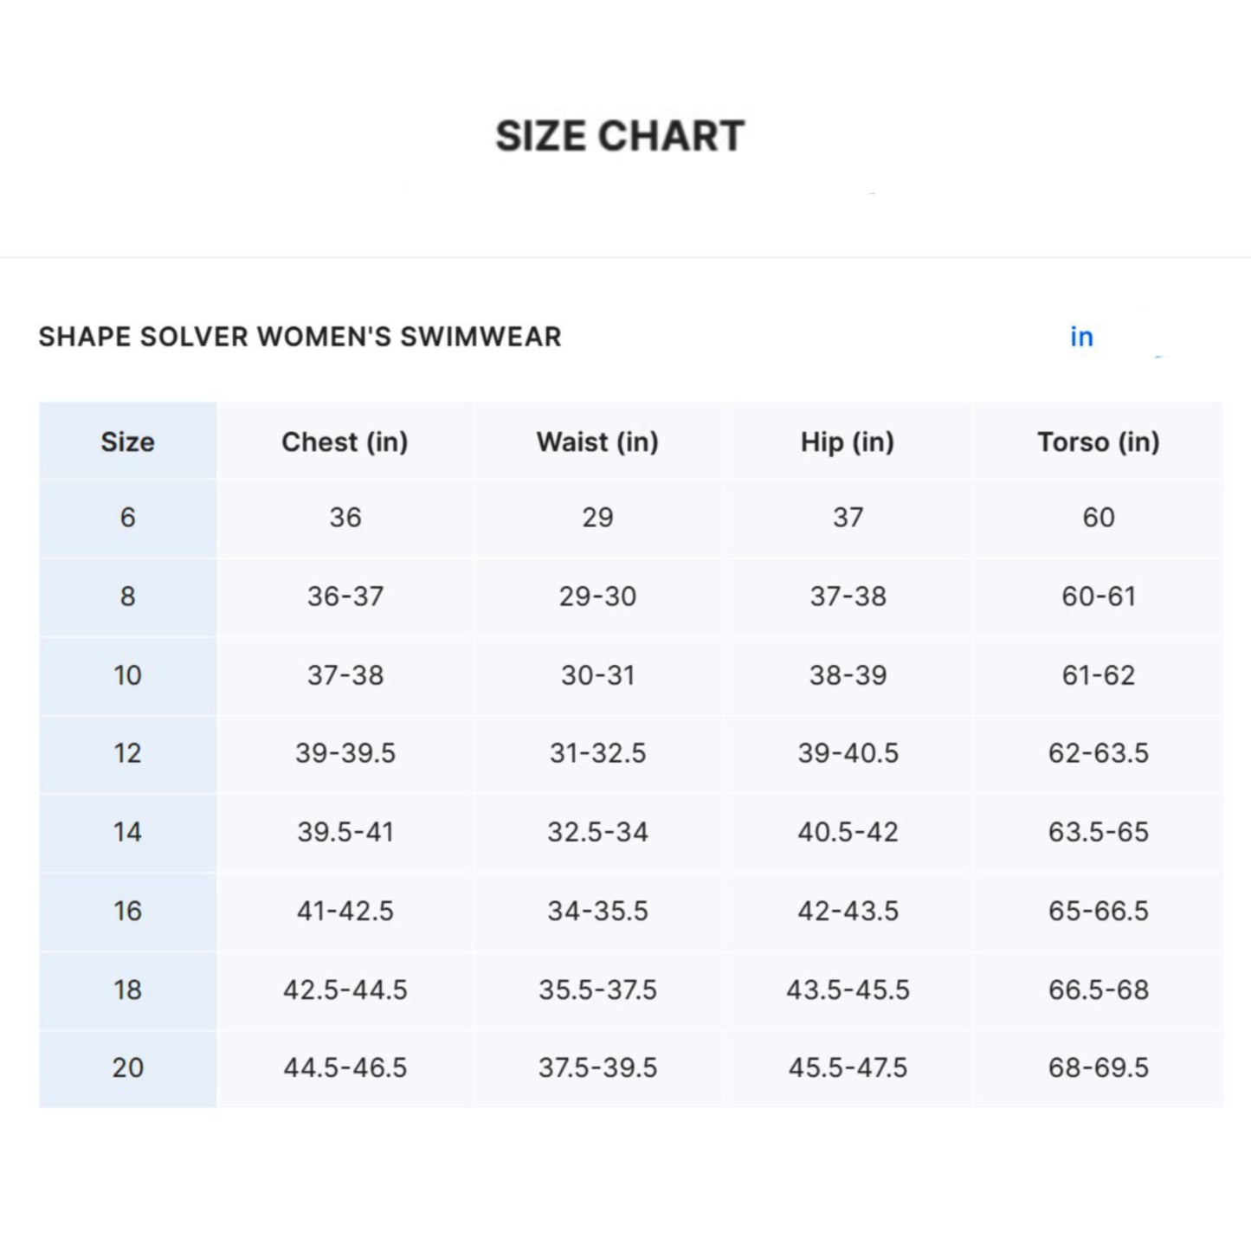Click the Shape Solver Women's Swimwear title

coord(300,337)
